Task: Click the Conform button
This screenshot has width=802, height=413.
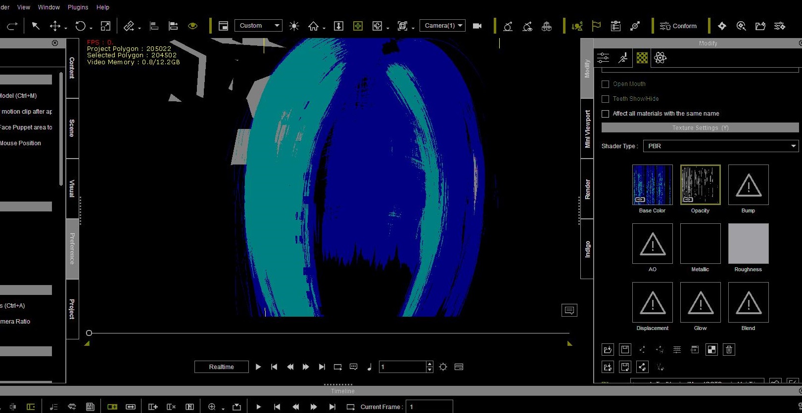Action: tap(678, 26)
